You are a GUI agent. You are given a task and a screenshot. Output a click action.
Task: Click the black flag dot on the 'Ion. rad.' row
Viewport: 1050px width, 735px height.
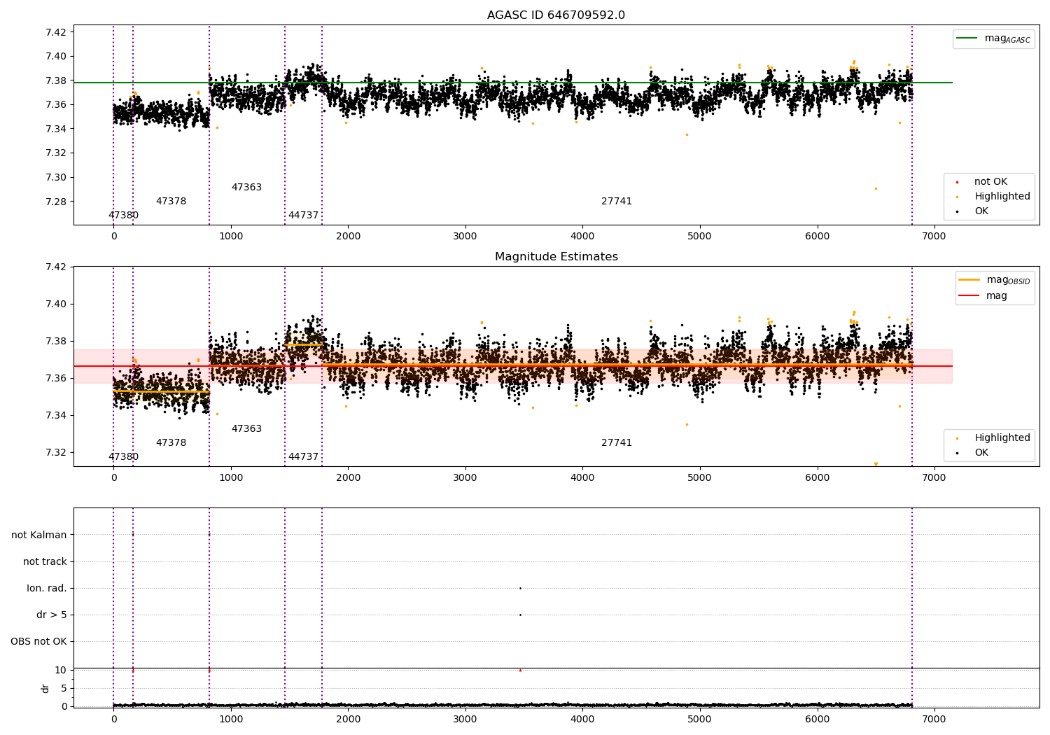520,588
